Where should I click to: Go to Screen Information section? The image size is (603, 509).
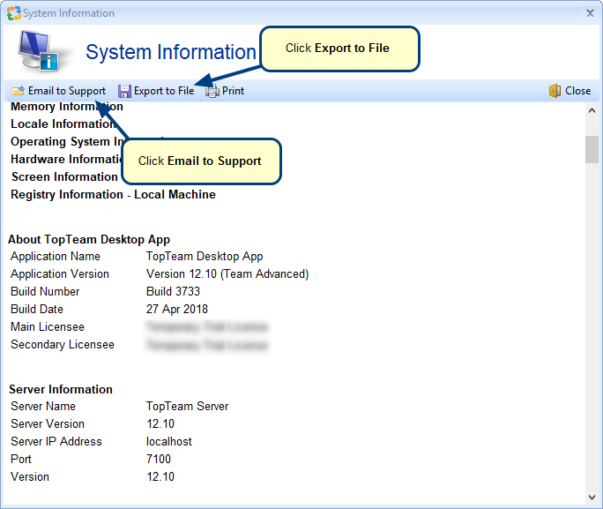click(63, 177)
